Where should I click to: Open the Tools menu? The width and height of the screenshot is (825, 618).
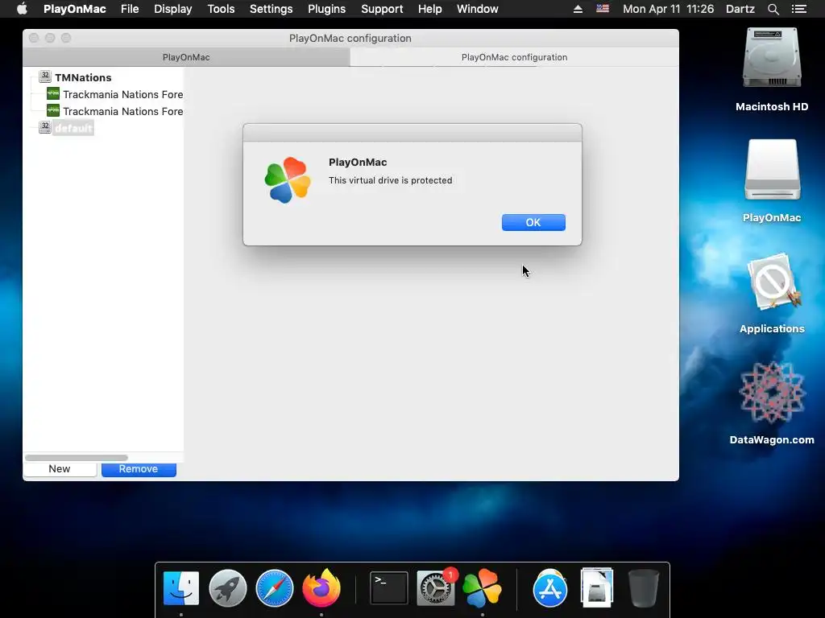pyautogui.click(x=221, y=9)
